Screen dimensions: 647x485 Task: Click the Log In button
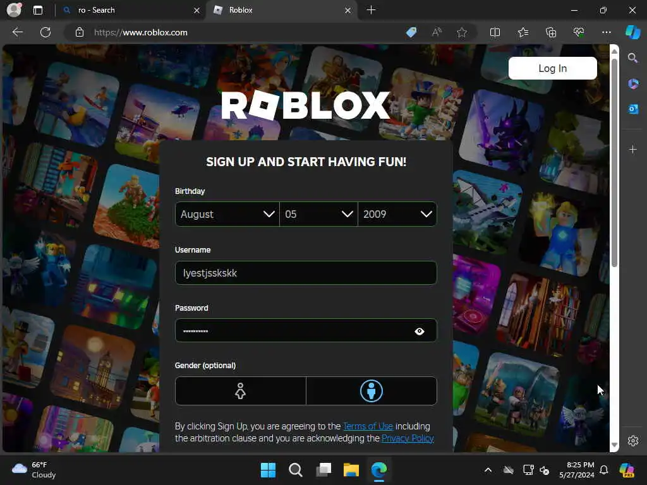click(552, 68)
